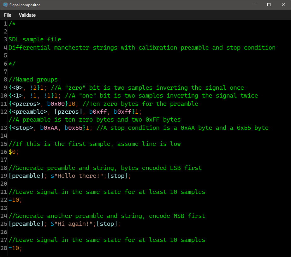Click the $0 statement on line 16

click(x=12, y=152)
